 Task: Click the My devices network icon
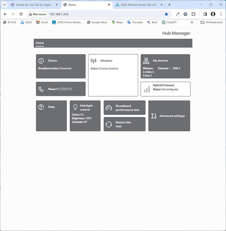[x=146, y=61]
